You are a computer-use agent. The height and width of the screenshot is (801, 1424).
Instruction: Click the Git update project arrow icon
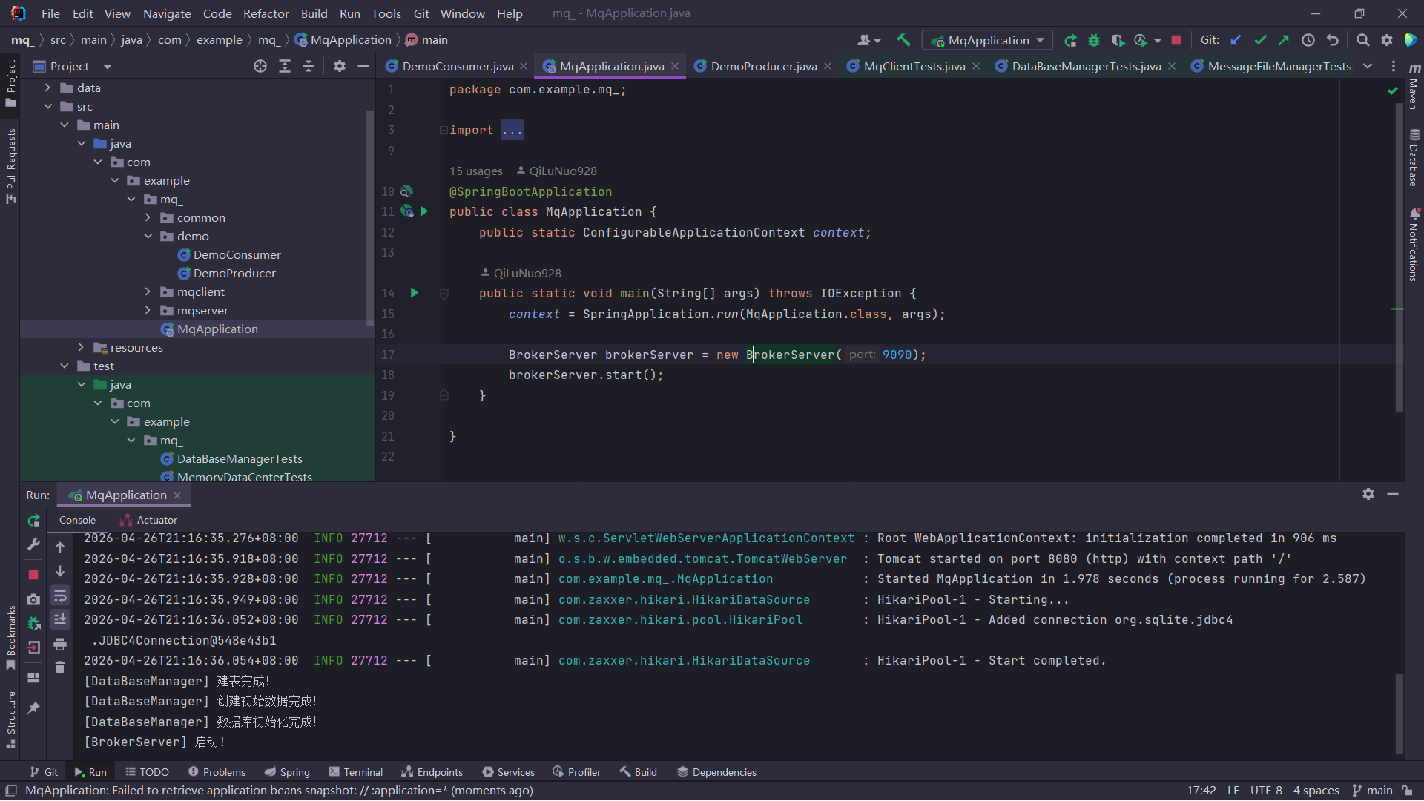pyautogui.click(x=1236, y=40)
